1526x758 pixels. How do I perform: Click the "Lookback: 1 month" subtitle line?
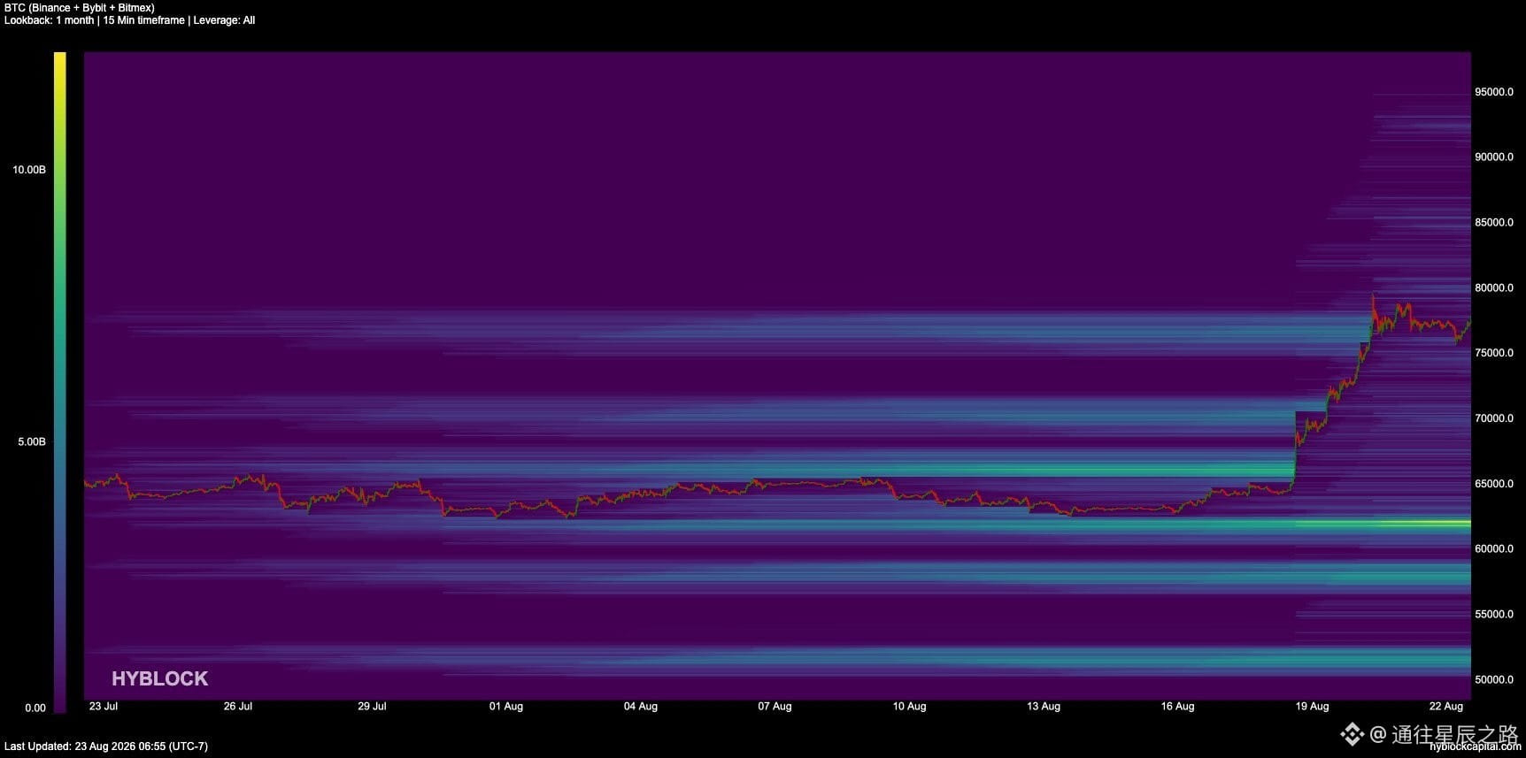(x=129, y=20)
